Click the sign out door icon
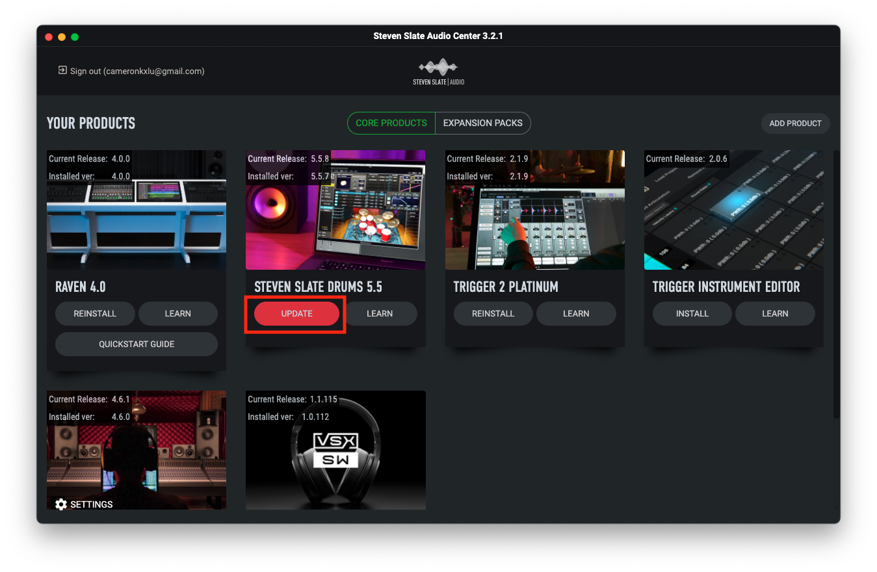The width and height of the screenshot is (877, 572). 62,70
